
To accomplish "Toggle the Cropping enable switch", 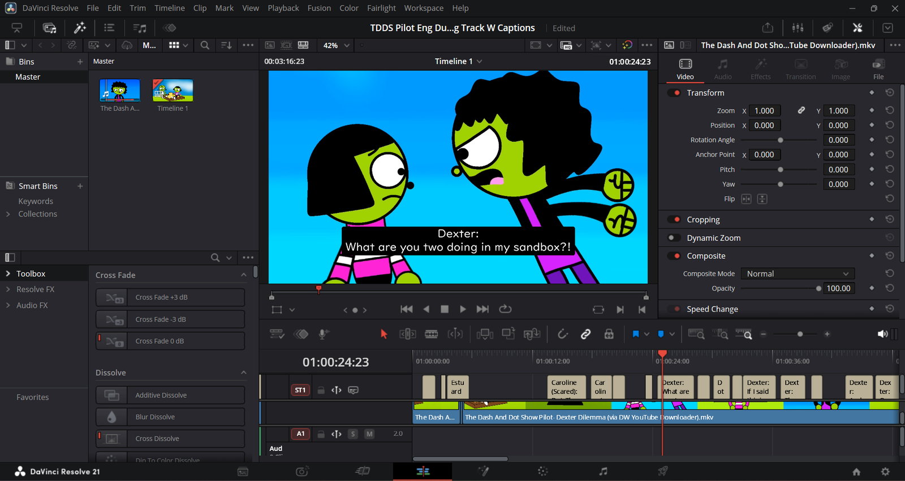I will tap(674, 219).
